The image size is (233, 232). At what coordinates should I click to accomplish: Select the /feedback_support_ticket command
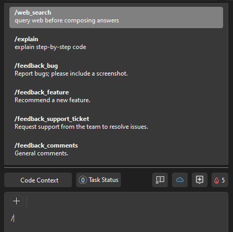pos(116,123)
